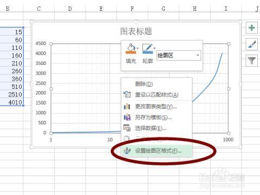Click the 1000 horizontal axis label
Screen dimensions: 260x195
(228, 139)
